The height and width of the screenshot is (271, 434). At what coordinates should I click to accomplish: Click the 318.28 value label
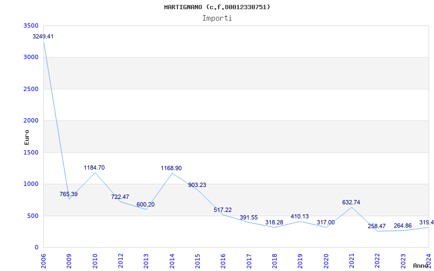(x=275, y=222)
